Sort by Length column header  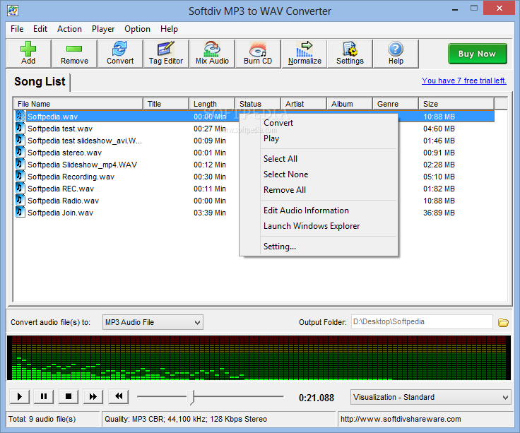(211, 104)
